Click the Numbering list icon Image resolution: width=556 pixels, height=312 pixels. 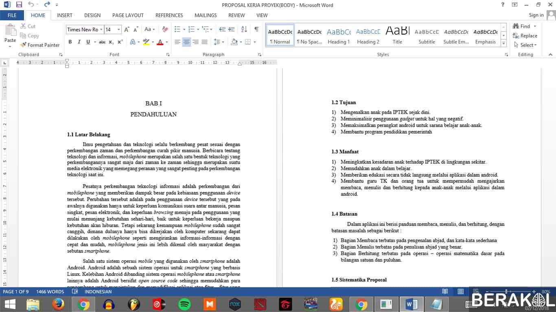click(191, 29)
